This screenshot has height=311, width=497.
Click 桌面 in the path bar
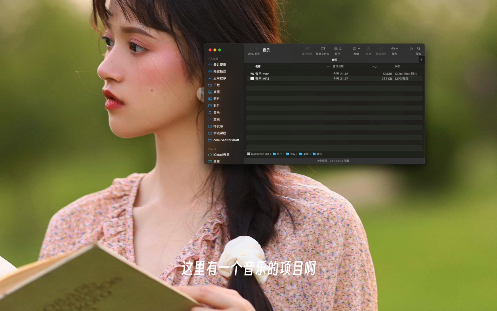click(304, 154)
